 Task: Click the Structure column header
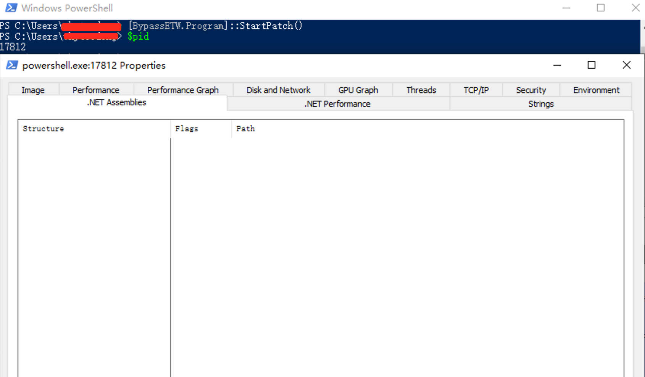point(94,129)
